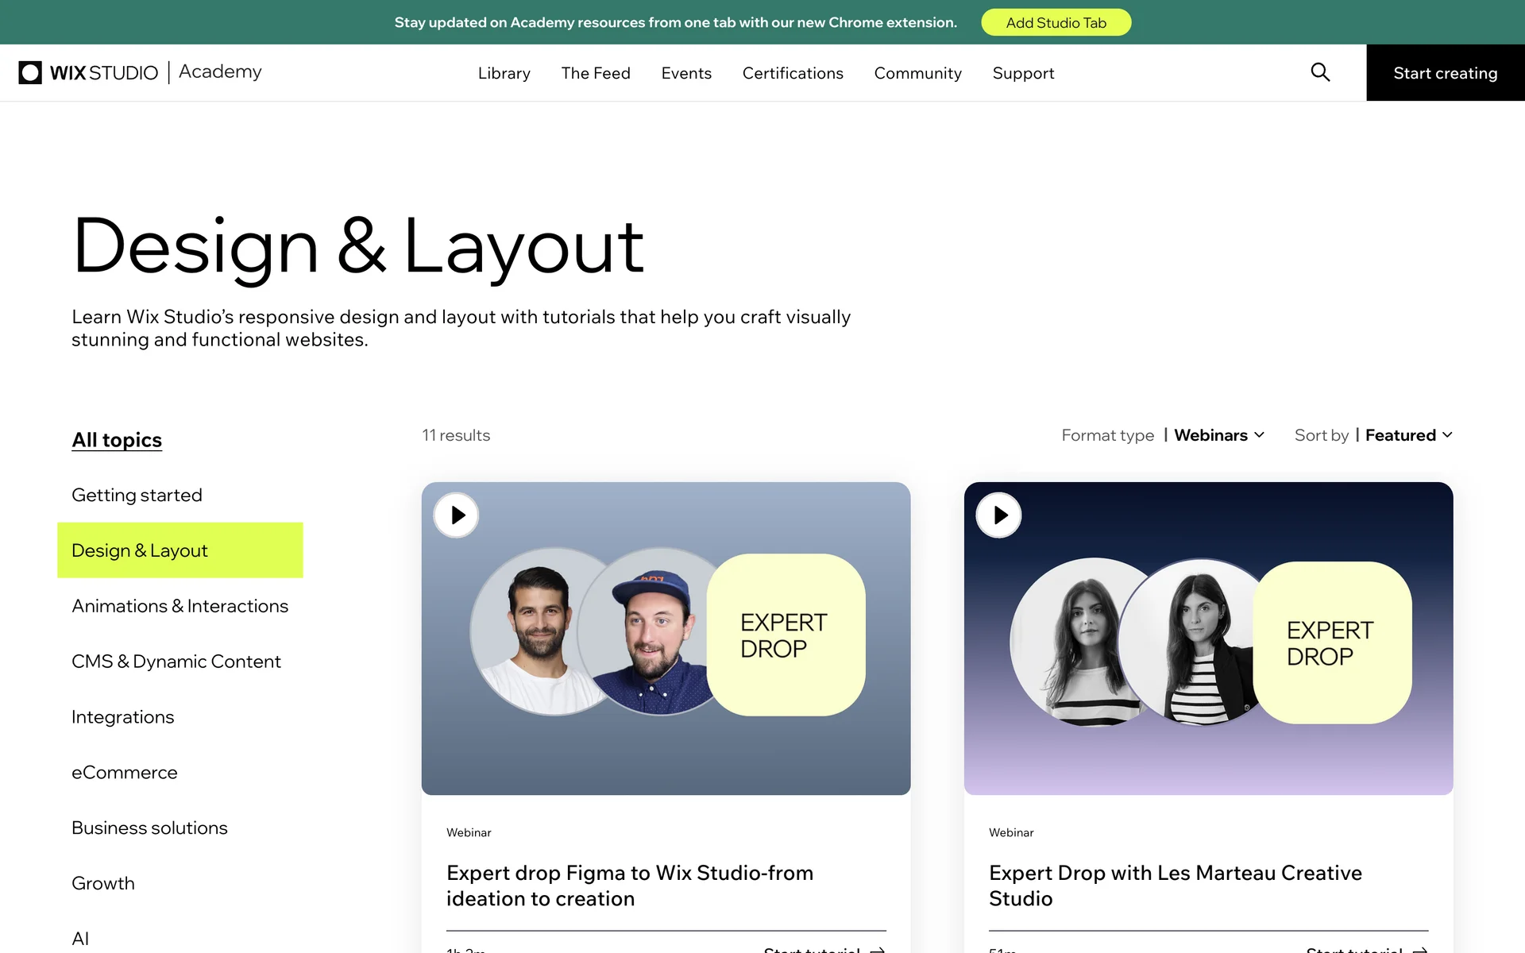Play the Les Marteau Creative Studio webinar
This screenshot has height=953, width=1525.
[998, 515]
